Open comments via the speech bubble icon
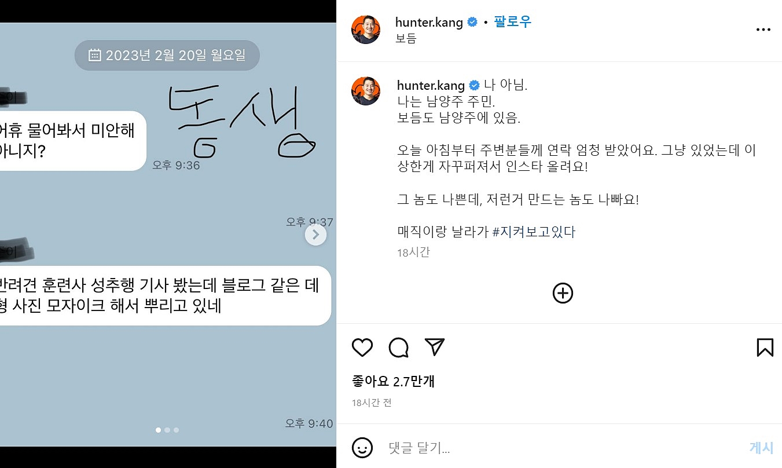This screenshot has height=468, width=782. [x=399, y=348]
